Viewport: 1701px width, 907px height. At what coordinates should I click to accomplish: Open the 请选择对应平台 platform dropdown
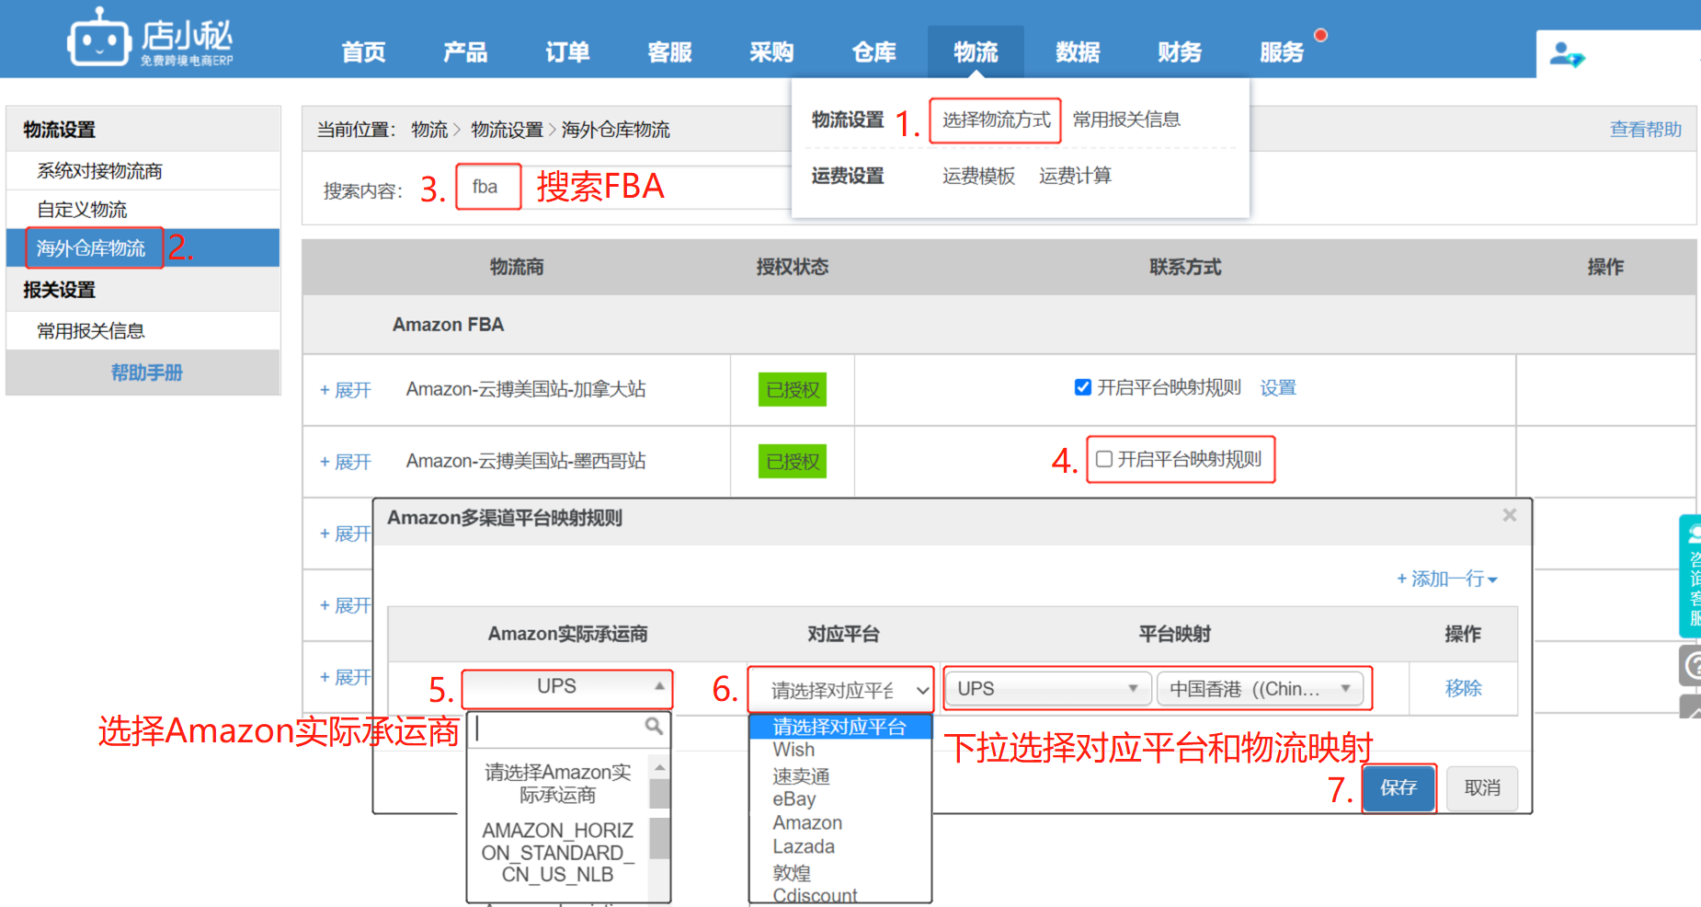841,689
